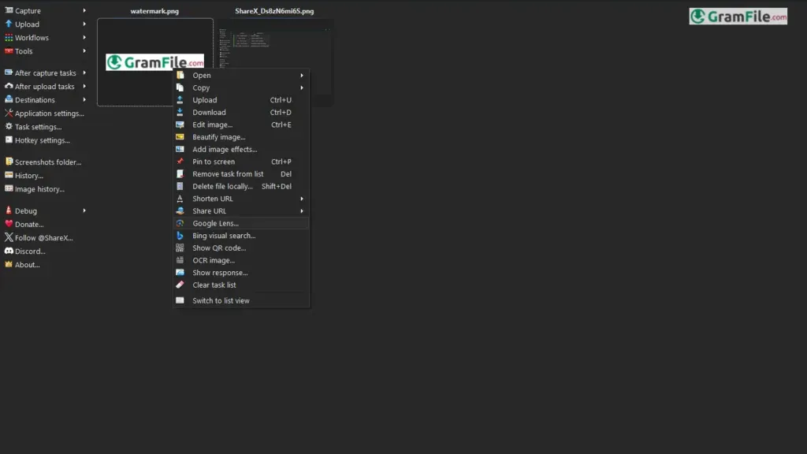This screenshot has height=454, width=807.
Task: Click the Task settings gear icon
Action: (9, 126)
